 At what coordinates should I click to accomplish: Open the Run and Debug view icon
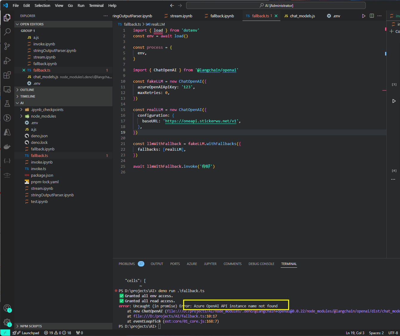pyautogui.click(x=7, y=61)
